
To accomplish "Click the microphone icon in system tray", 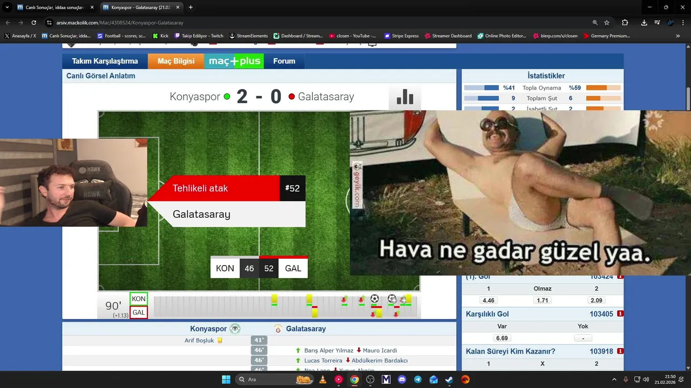I will 626,379.
